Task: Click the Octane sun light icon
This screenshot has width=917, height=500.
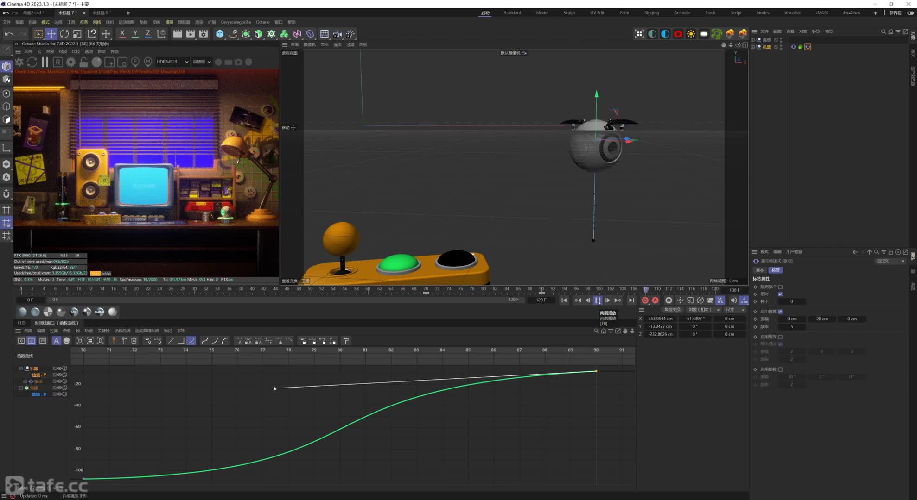Action: (691, 34)
